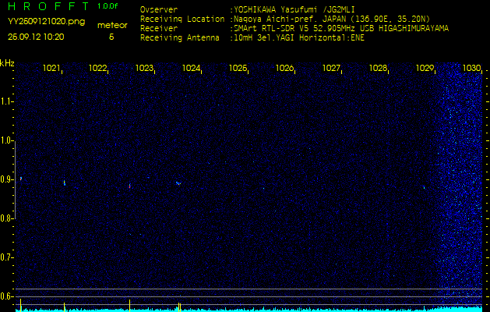This screenshot has width=490, height=312.
Task: Select the file name YY2509121020.png
Action: (x=46, y=22)
